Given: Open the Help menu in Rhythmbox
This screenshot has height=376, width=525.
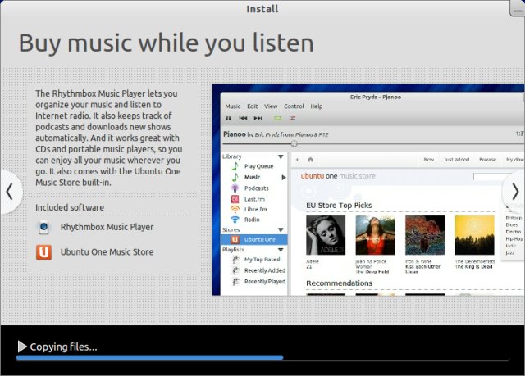Looking at the screenshot, I should click(317, 106).
